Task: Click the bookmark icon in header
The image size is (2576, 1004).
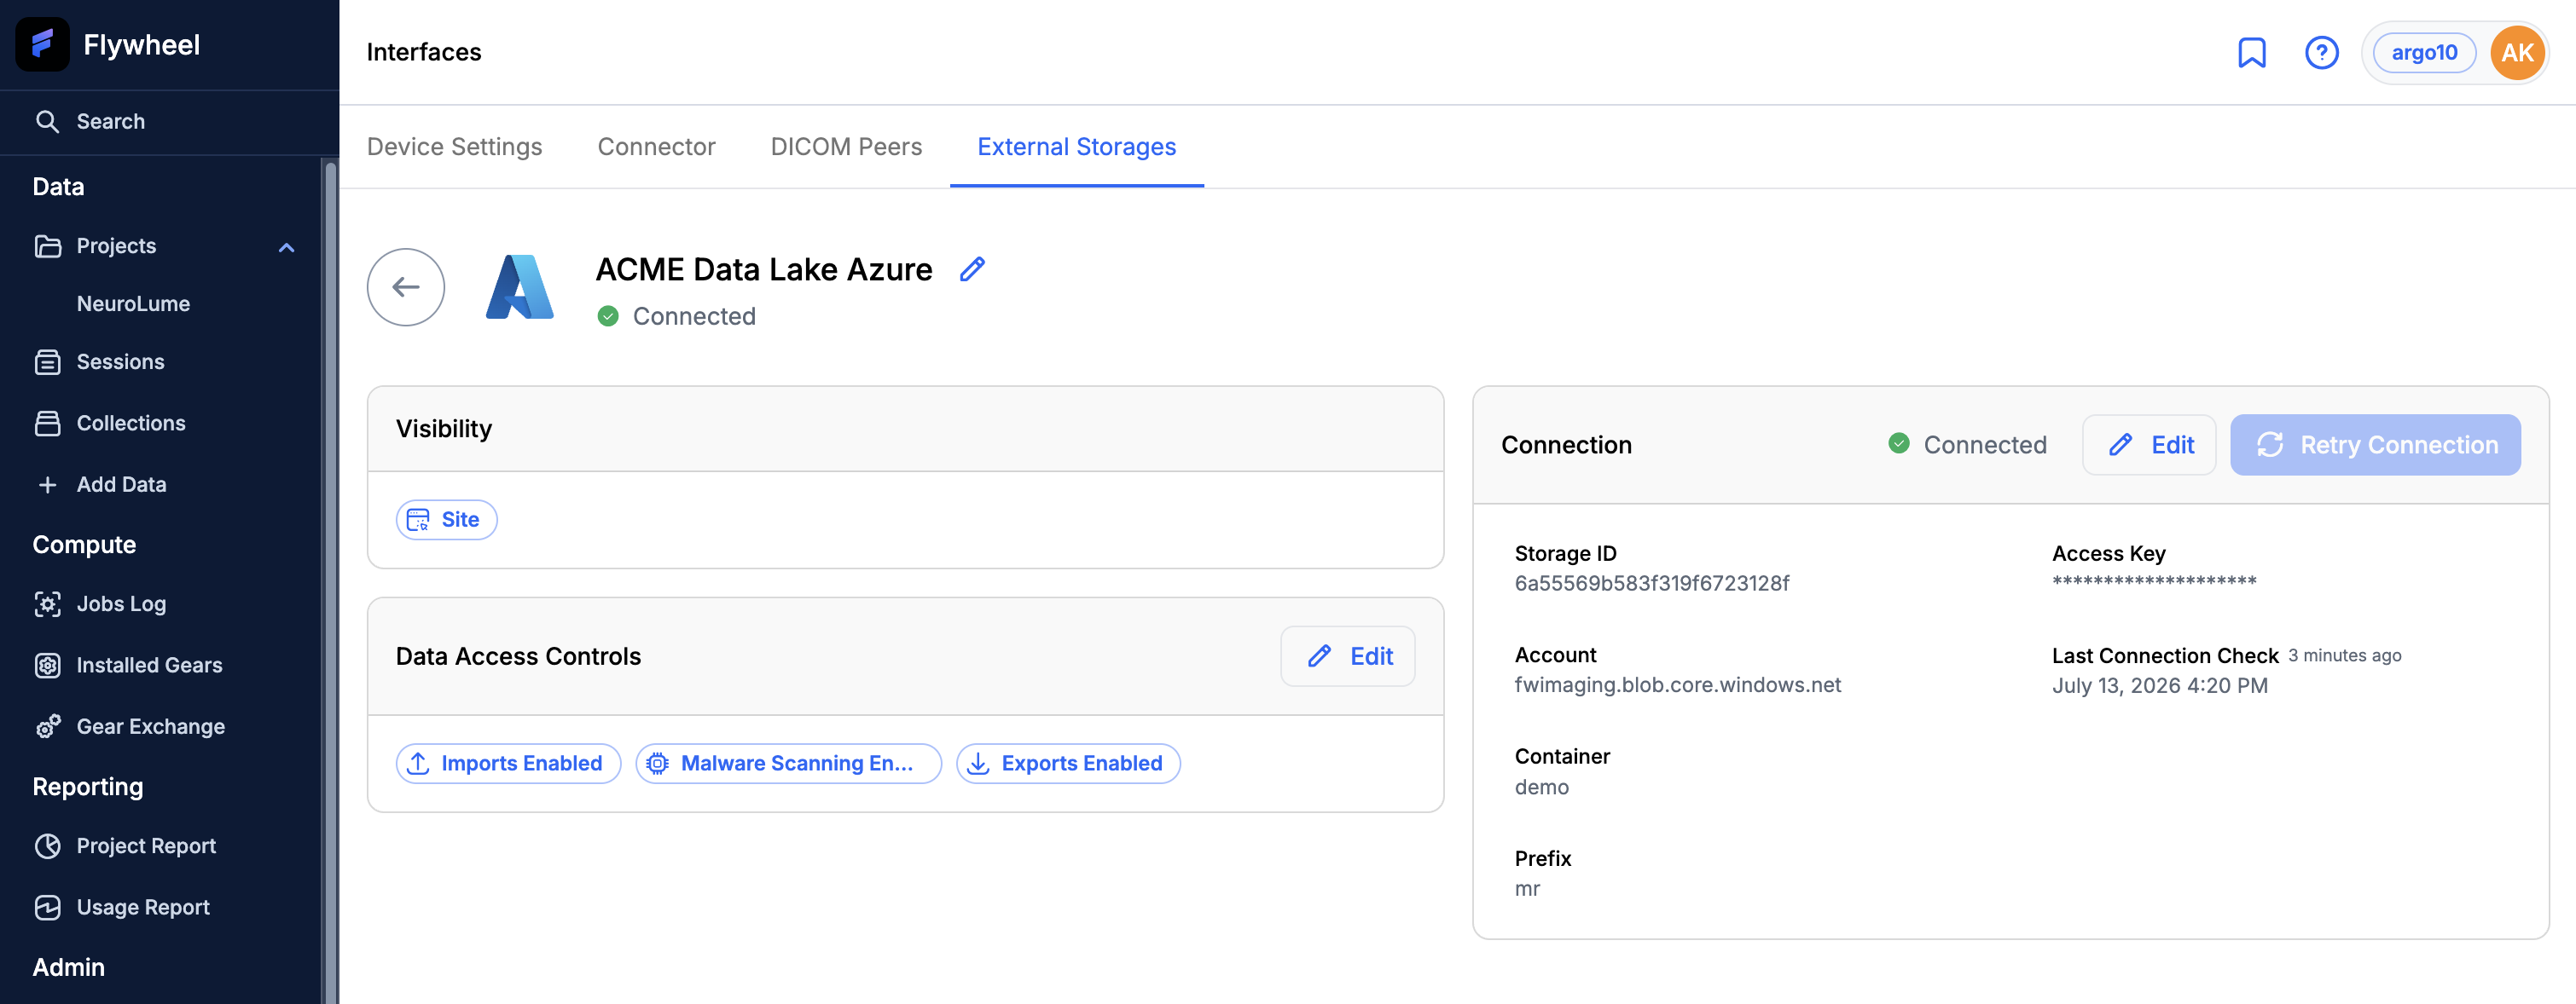Action: (2251, 52)
